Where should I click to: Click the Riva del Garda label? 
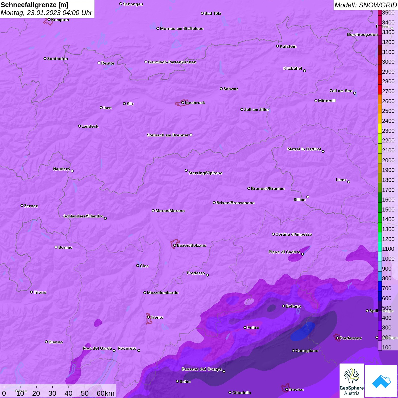pos(97,348)
